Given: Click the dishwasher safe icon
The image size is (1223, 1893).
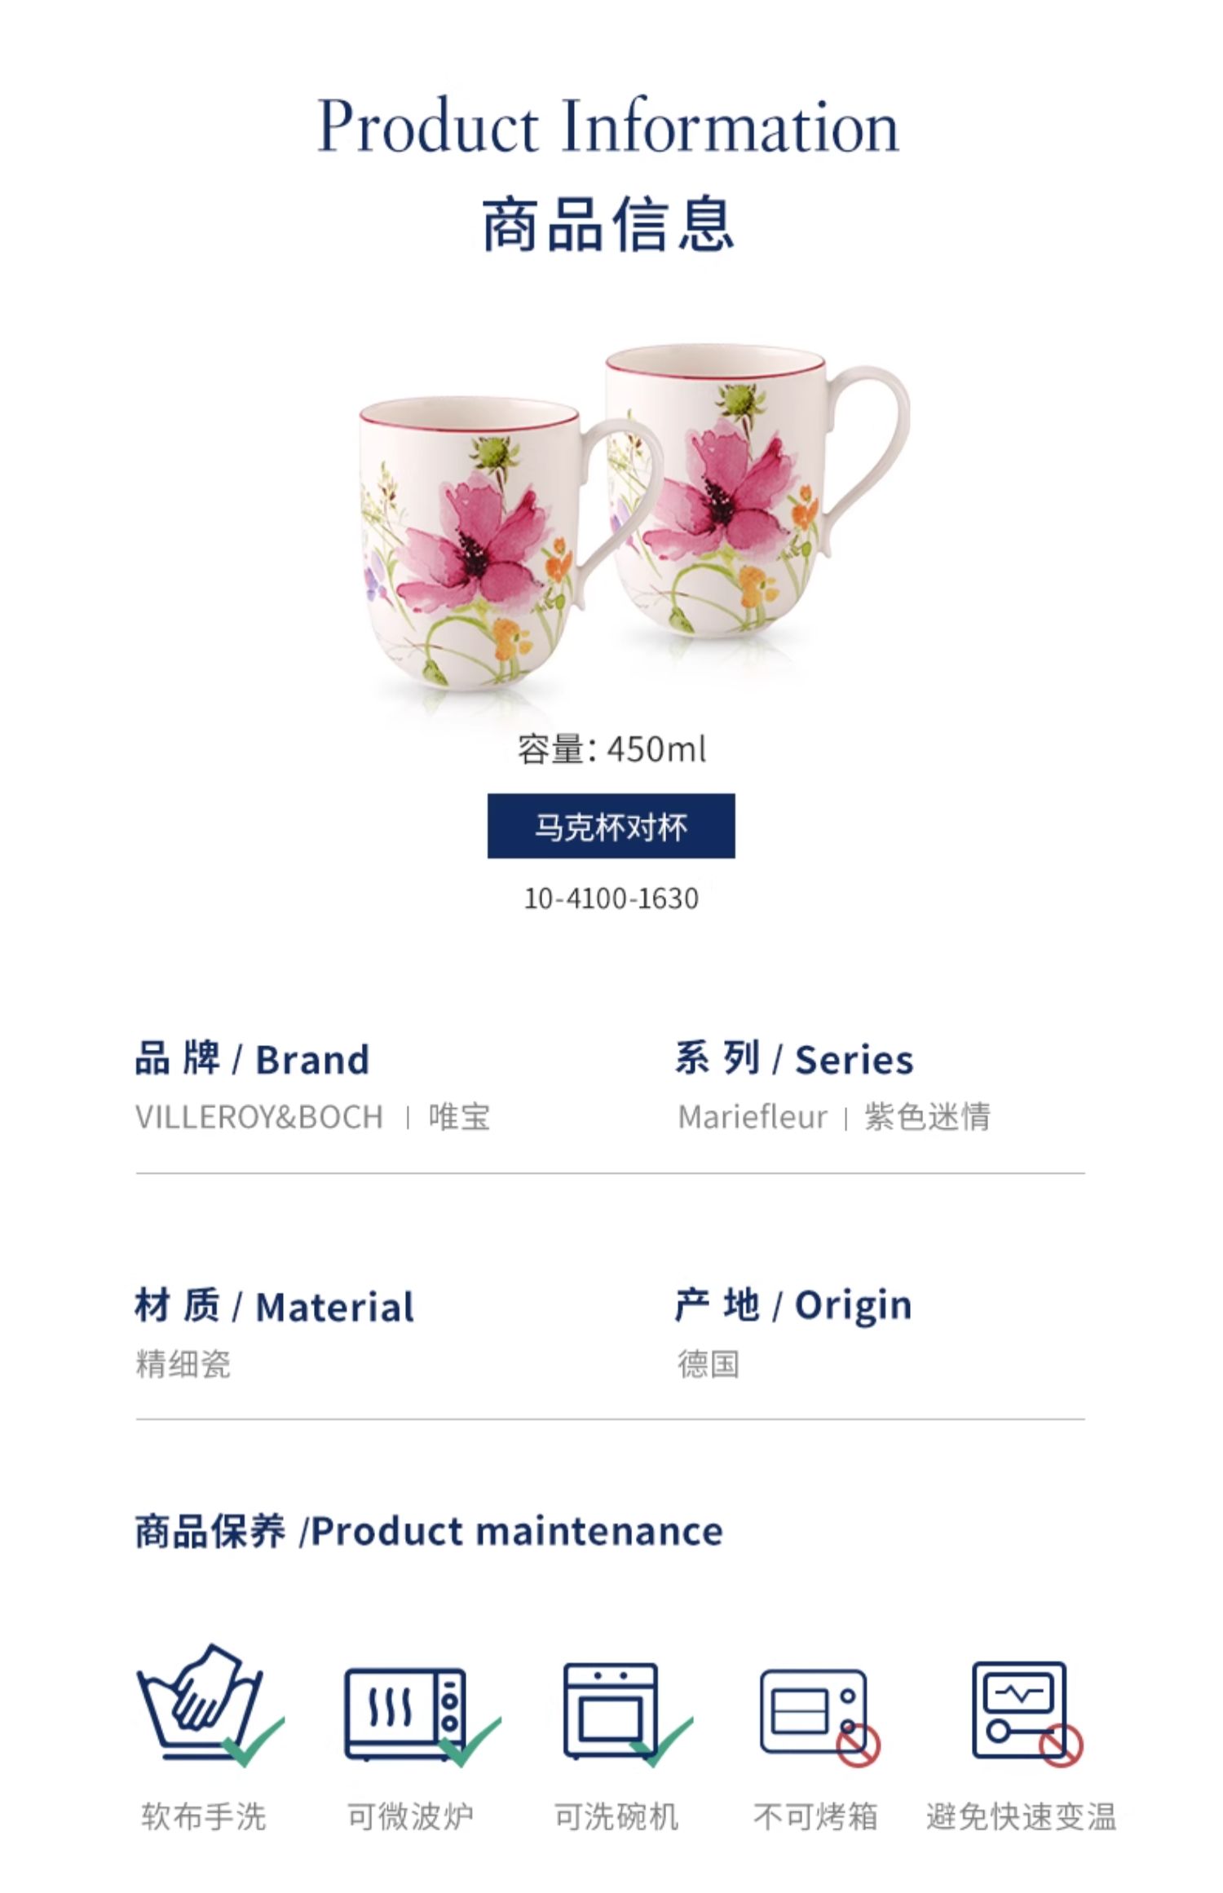Looking at the screenshot, I should pos(627,1712).
